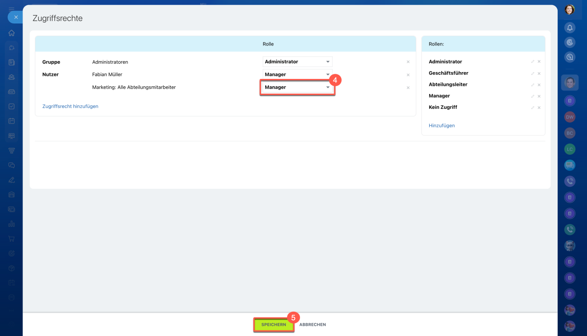This screenshot has width=587, height=336.
Task: Select the Administrator role name in the Rollen list
Action: (x=445, y=62)
